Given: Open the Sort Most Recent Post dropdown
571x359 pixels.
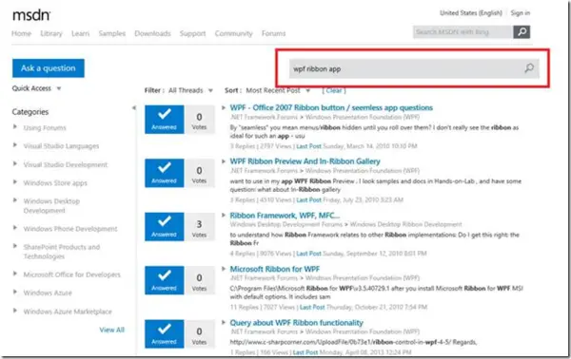Looking at the screenshot, I should click(278, 90).
